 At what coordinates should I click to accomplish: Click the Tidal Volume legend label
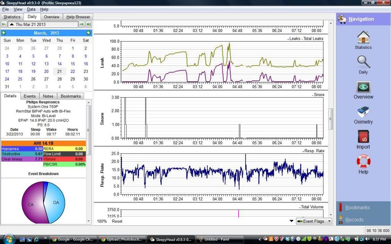click(x=312, y=207)
